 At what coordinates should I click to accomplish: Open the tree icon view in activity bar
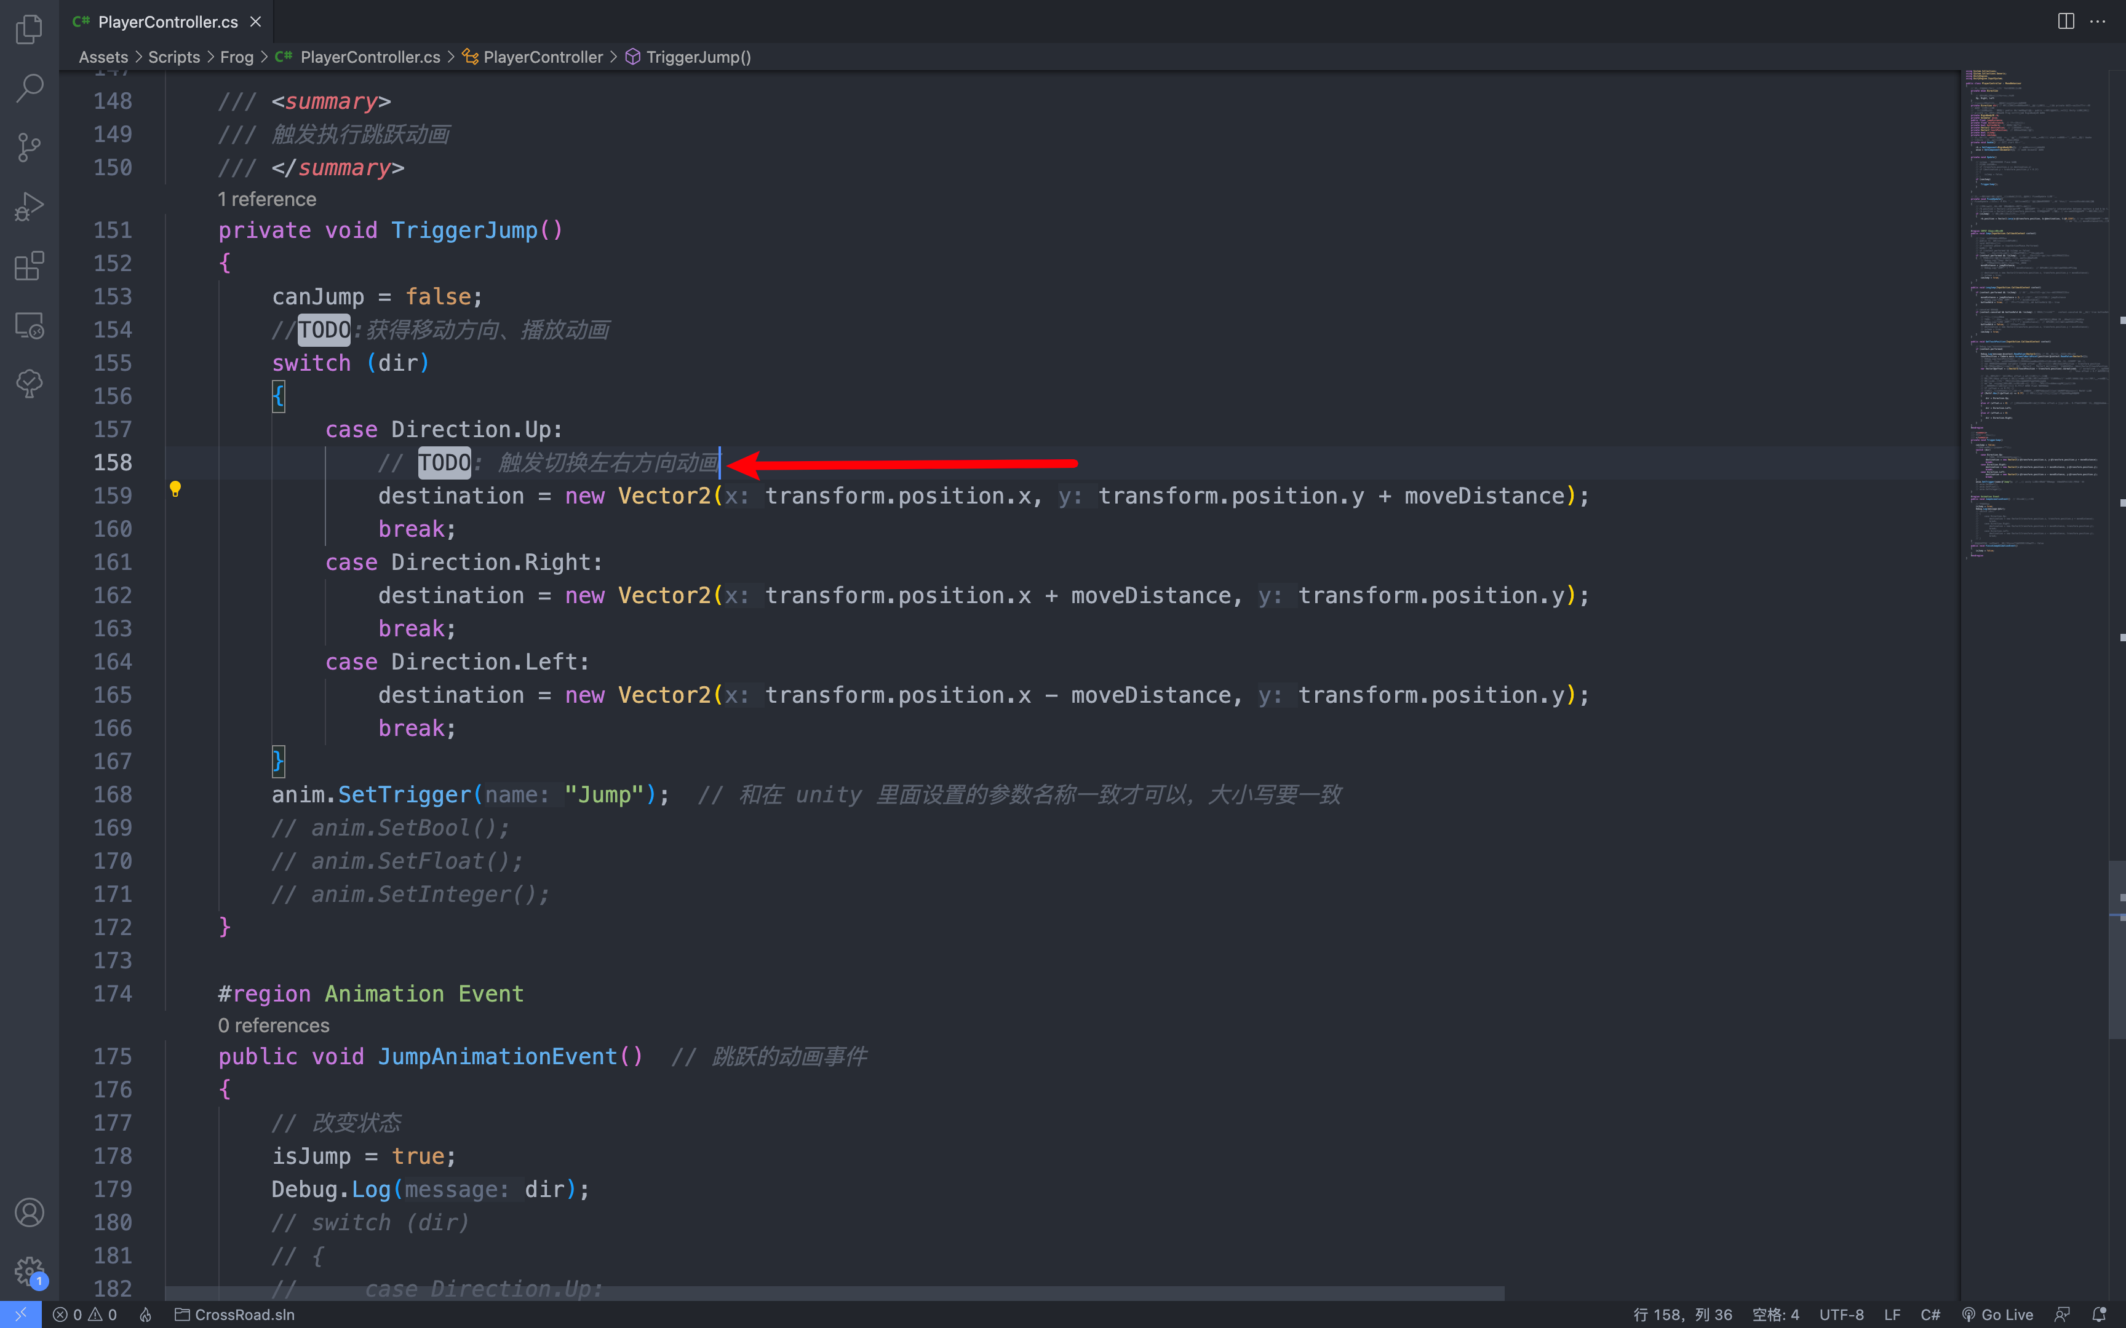click(29, 384)
